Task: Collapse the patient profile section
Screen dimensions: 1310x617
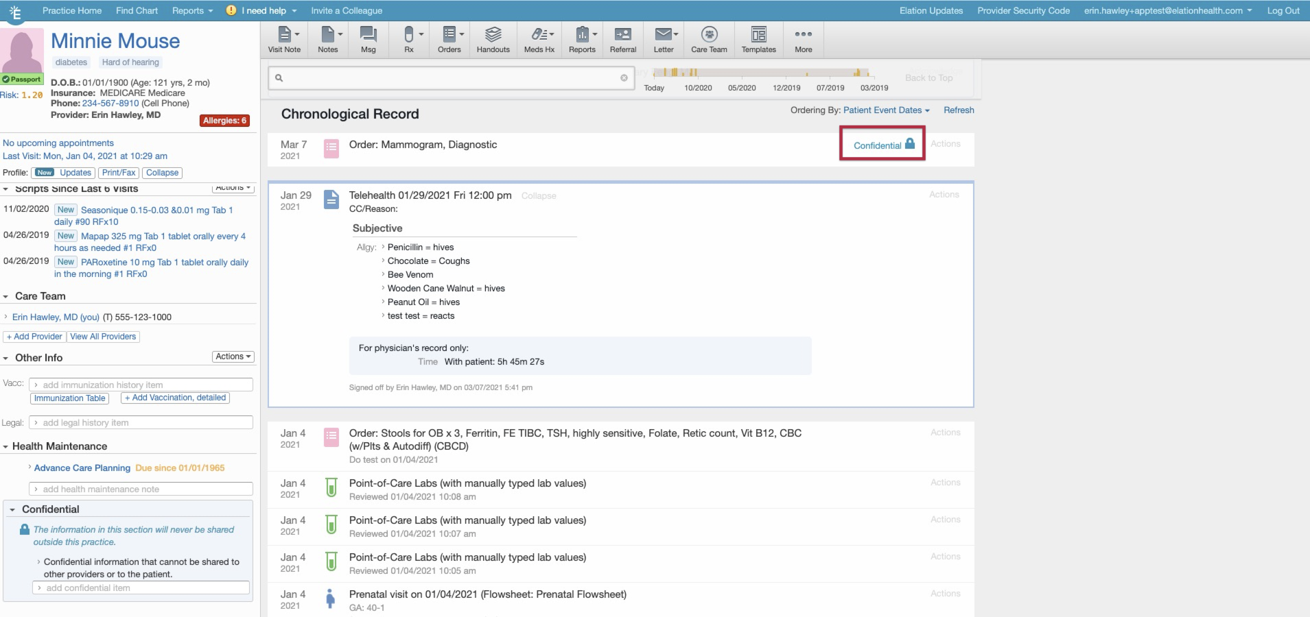Action: [x=162, y=173]
